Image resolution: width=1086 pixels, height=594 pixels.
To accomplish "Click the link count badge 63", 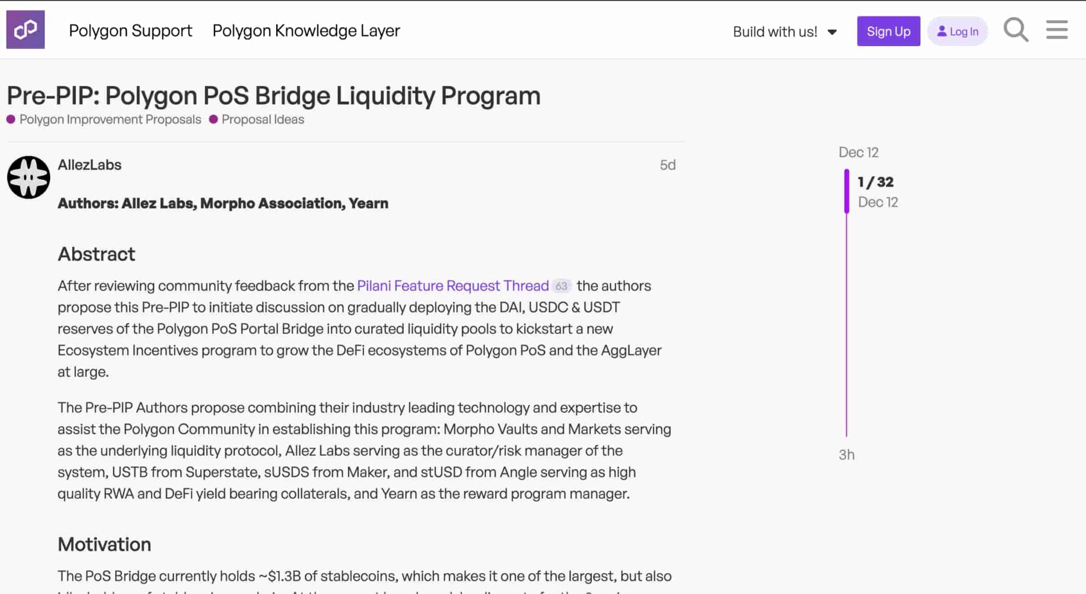I will pyautogui.click(x=561, y=286).
